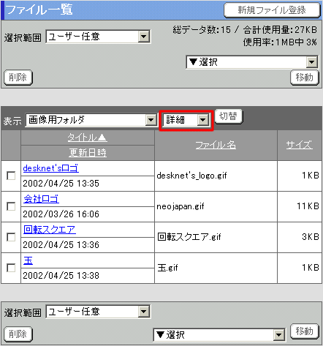
Task: Click the 切替 button
Action: tap(228, 116)
